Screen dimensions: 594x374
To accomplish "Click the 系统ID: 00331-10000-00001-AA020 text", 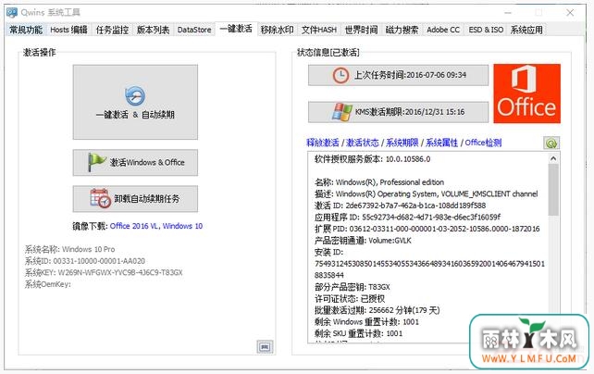I will click(85, 261).
